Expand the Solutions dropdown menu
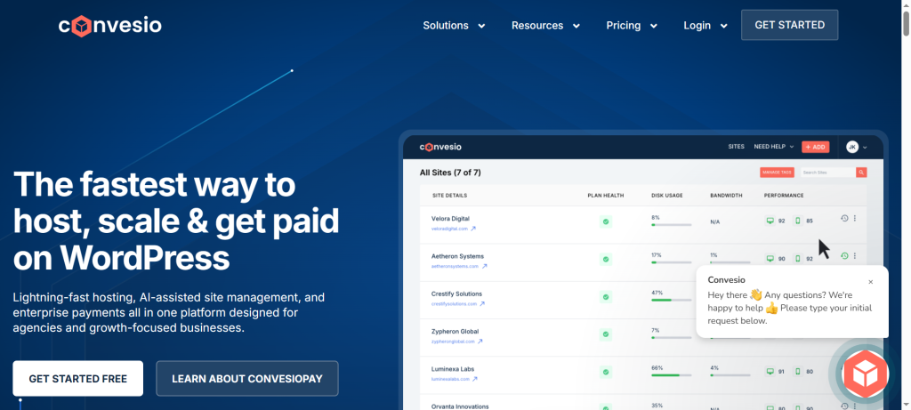This screenshot has height=410, width=911. pos(454,26)
